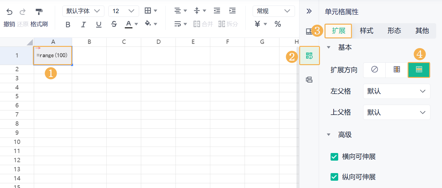Select cell A1 containing =range(100)
This screenshot has height=188, width=442.
click(x=53, y=55)
